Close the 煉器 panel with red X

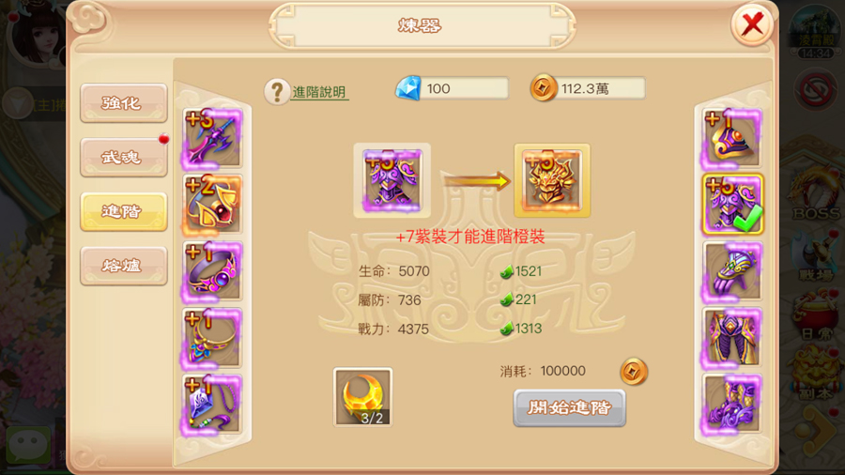pyautogui.click(x=752, y=24)
